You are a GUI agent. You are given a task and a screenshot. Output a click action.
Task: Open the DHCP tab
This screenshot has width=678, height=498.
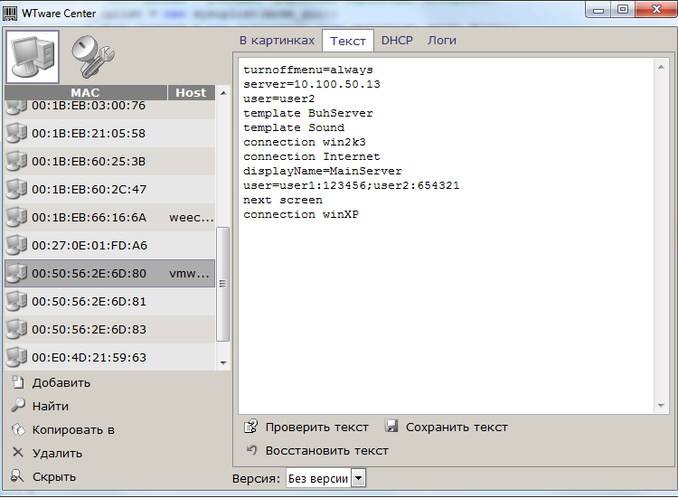tap(397, 41)
